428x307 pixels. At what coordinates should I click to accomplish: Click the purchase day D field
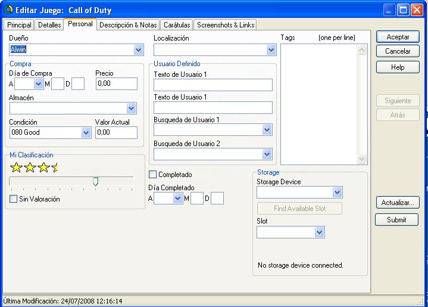pos(78,83)
